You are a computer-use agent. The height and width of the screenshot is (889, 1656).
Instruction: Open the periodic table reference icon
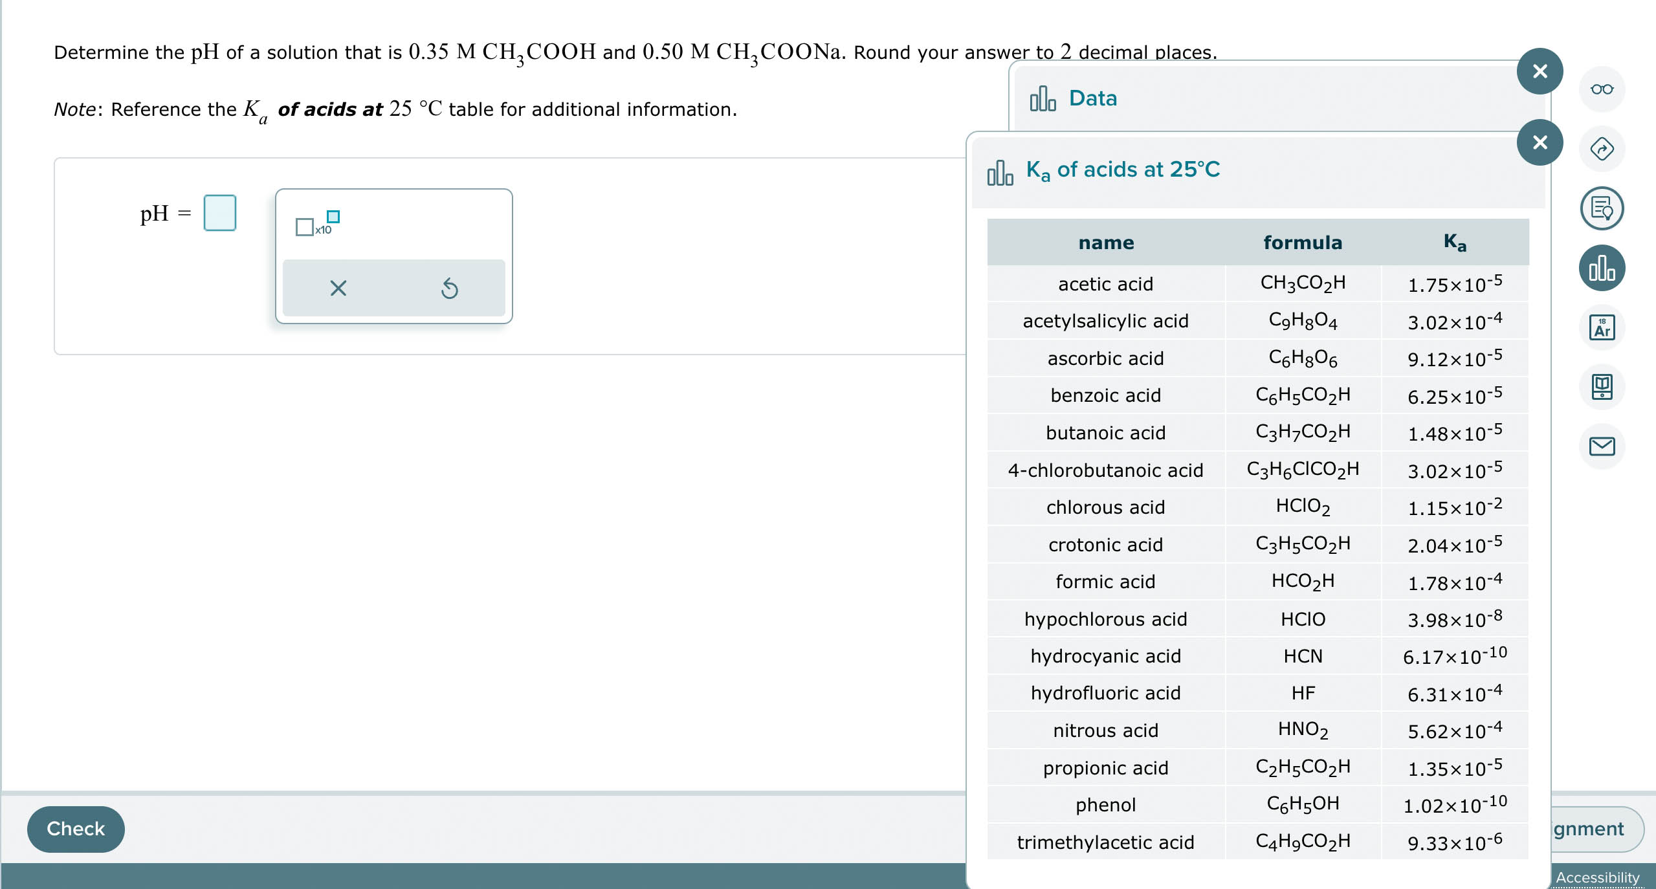(1602, 327)
